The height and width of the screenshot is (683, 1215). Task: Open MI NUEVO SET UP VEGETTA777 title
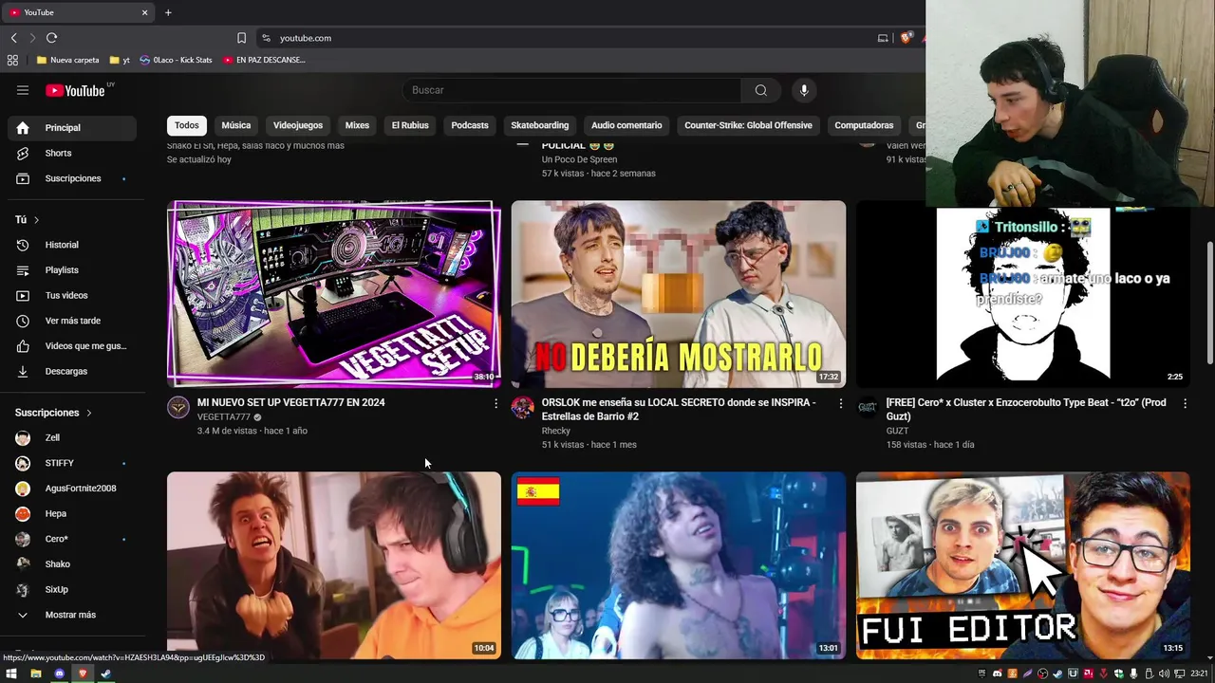tap(290, 402)
